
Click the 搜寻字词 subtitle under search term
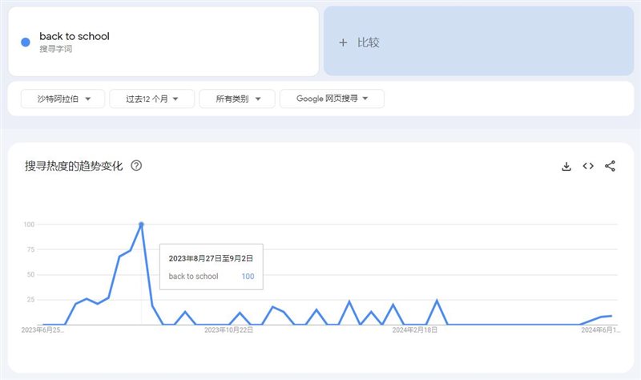[55, 49]
